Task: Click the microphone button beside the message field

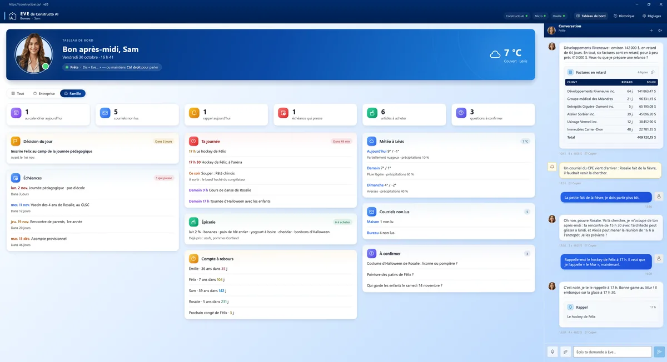Action: 552,351
